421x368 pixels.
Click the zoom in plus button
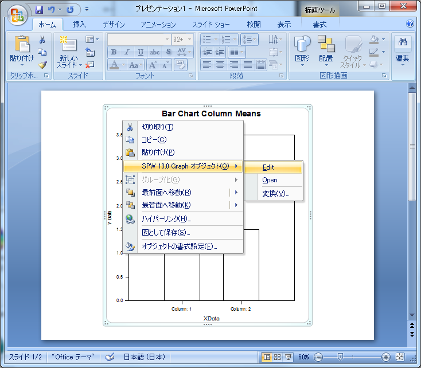pyautogui.click(x=386, y=357)
